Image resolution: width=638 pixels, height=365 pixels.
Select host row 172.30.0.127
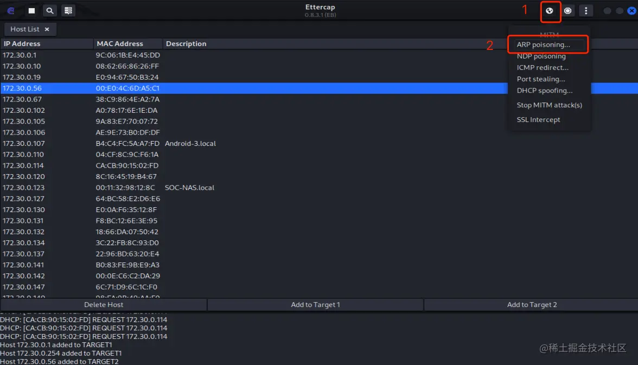[319, 198]
